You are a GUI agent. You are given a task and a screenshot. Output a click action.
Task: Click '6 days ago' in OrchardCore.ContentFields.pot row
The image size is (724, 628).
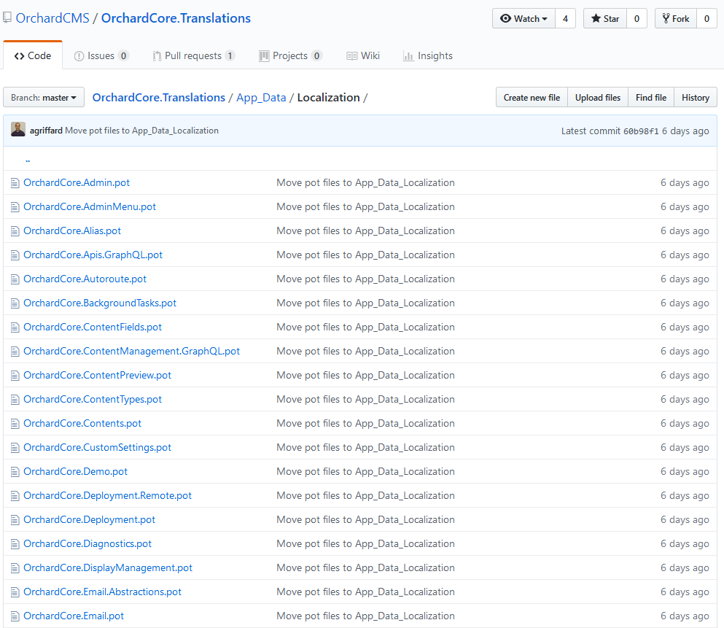click(x=685, y=327)
